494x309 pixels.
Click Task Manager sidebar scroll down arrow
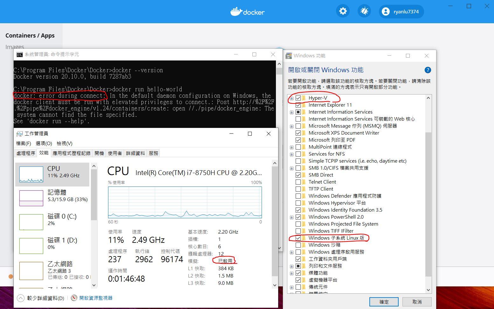tap(94, 285)
